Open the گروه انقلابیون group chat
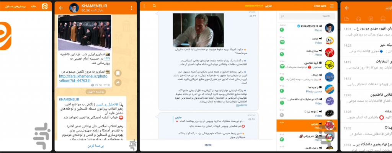The image size is (392, 153). tap(307, 65)
